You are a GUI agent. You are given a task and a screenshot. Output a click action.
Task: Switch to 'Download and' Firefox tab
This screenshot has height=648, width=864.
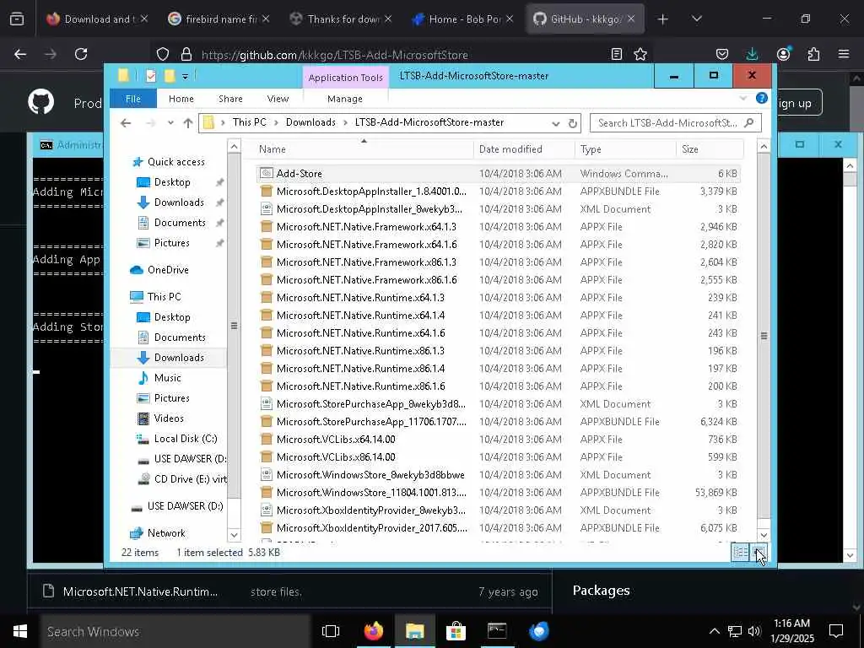click(97, 19)
